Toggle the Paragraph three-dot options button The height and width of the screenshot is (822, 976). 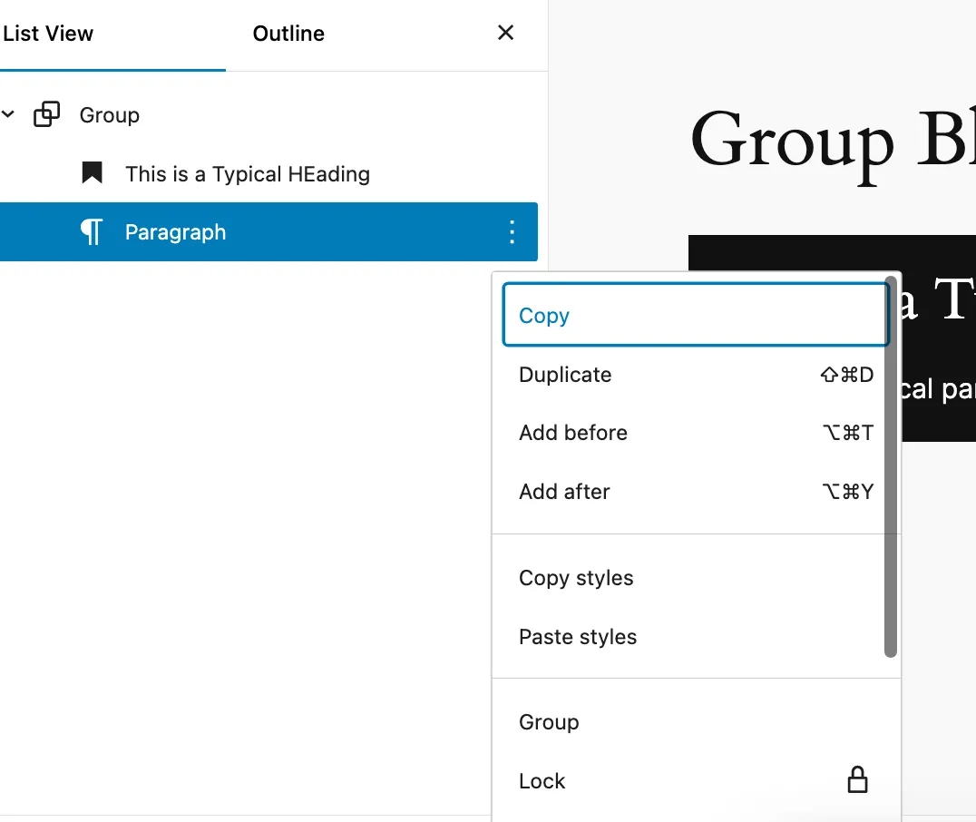point(512,232)
